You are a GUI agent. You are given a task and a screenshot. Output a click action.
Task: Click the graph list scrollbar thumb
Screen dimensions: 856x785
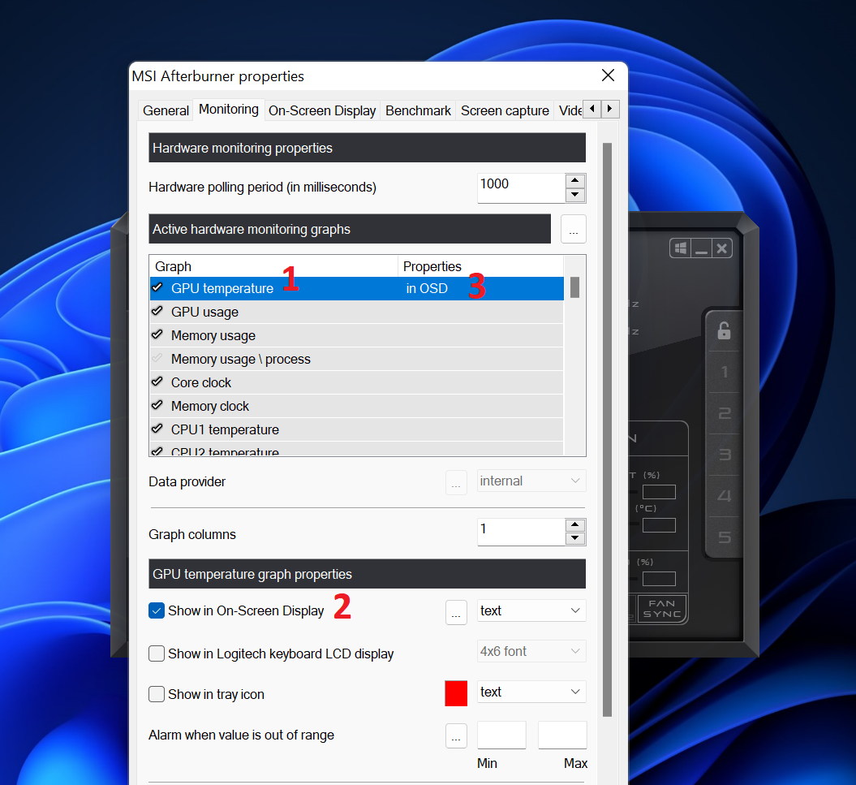(574, 287)
